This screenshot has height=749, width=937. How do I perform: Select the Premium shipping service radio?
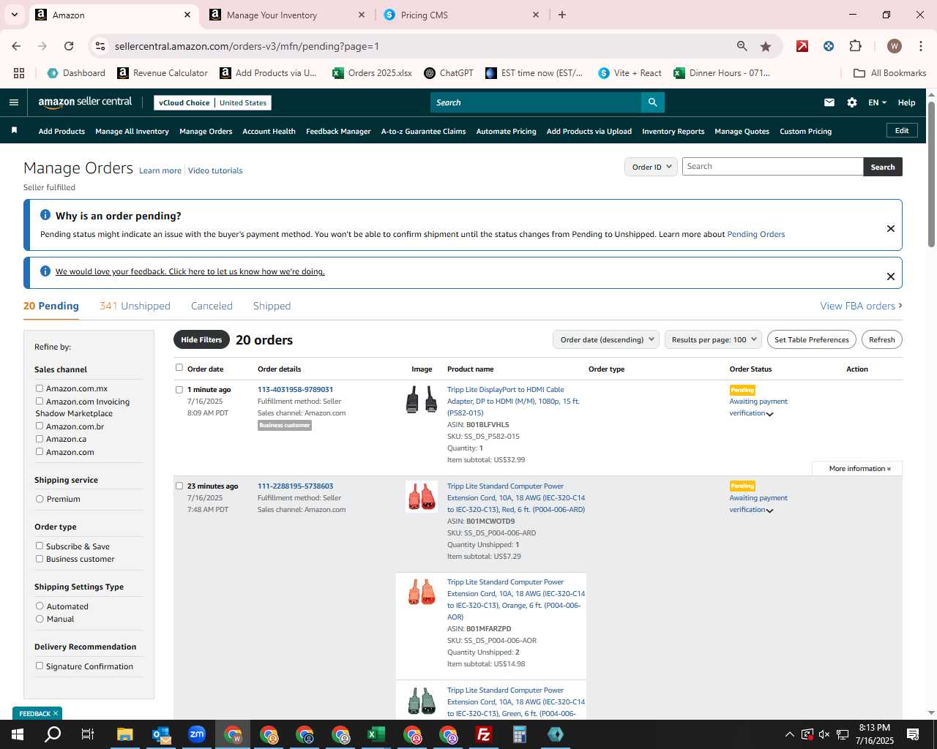coord(40,499)
